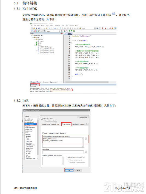Click the Options for Target wand icon
146x194 pixels.
pyautogui.click(x=62, y=31)
